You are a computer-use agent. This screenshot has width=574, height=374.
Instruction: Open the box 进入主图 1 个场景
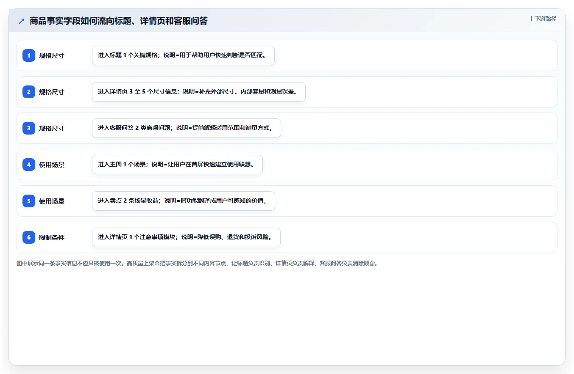click(x=177, y=165)
